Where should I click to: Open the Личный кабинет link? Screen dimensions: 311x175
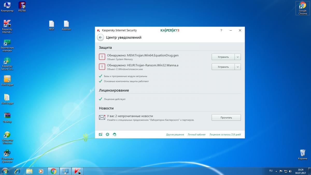[196, 135]
